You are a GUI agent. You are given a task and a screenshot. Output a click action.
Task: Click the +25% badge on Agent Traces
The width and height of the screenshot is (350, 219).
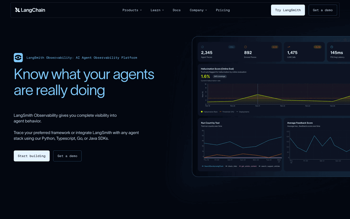[231, 47]
